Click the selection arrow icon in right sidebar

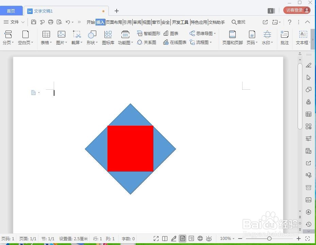(x=308, y=77)
